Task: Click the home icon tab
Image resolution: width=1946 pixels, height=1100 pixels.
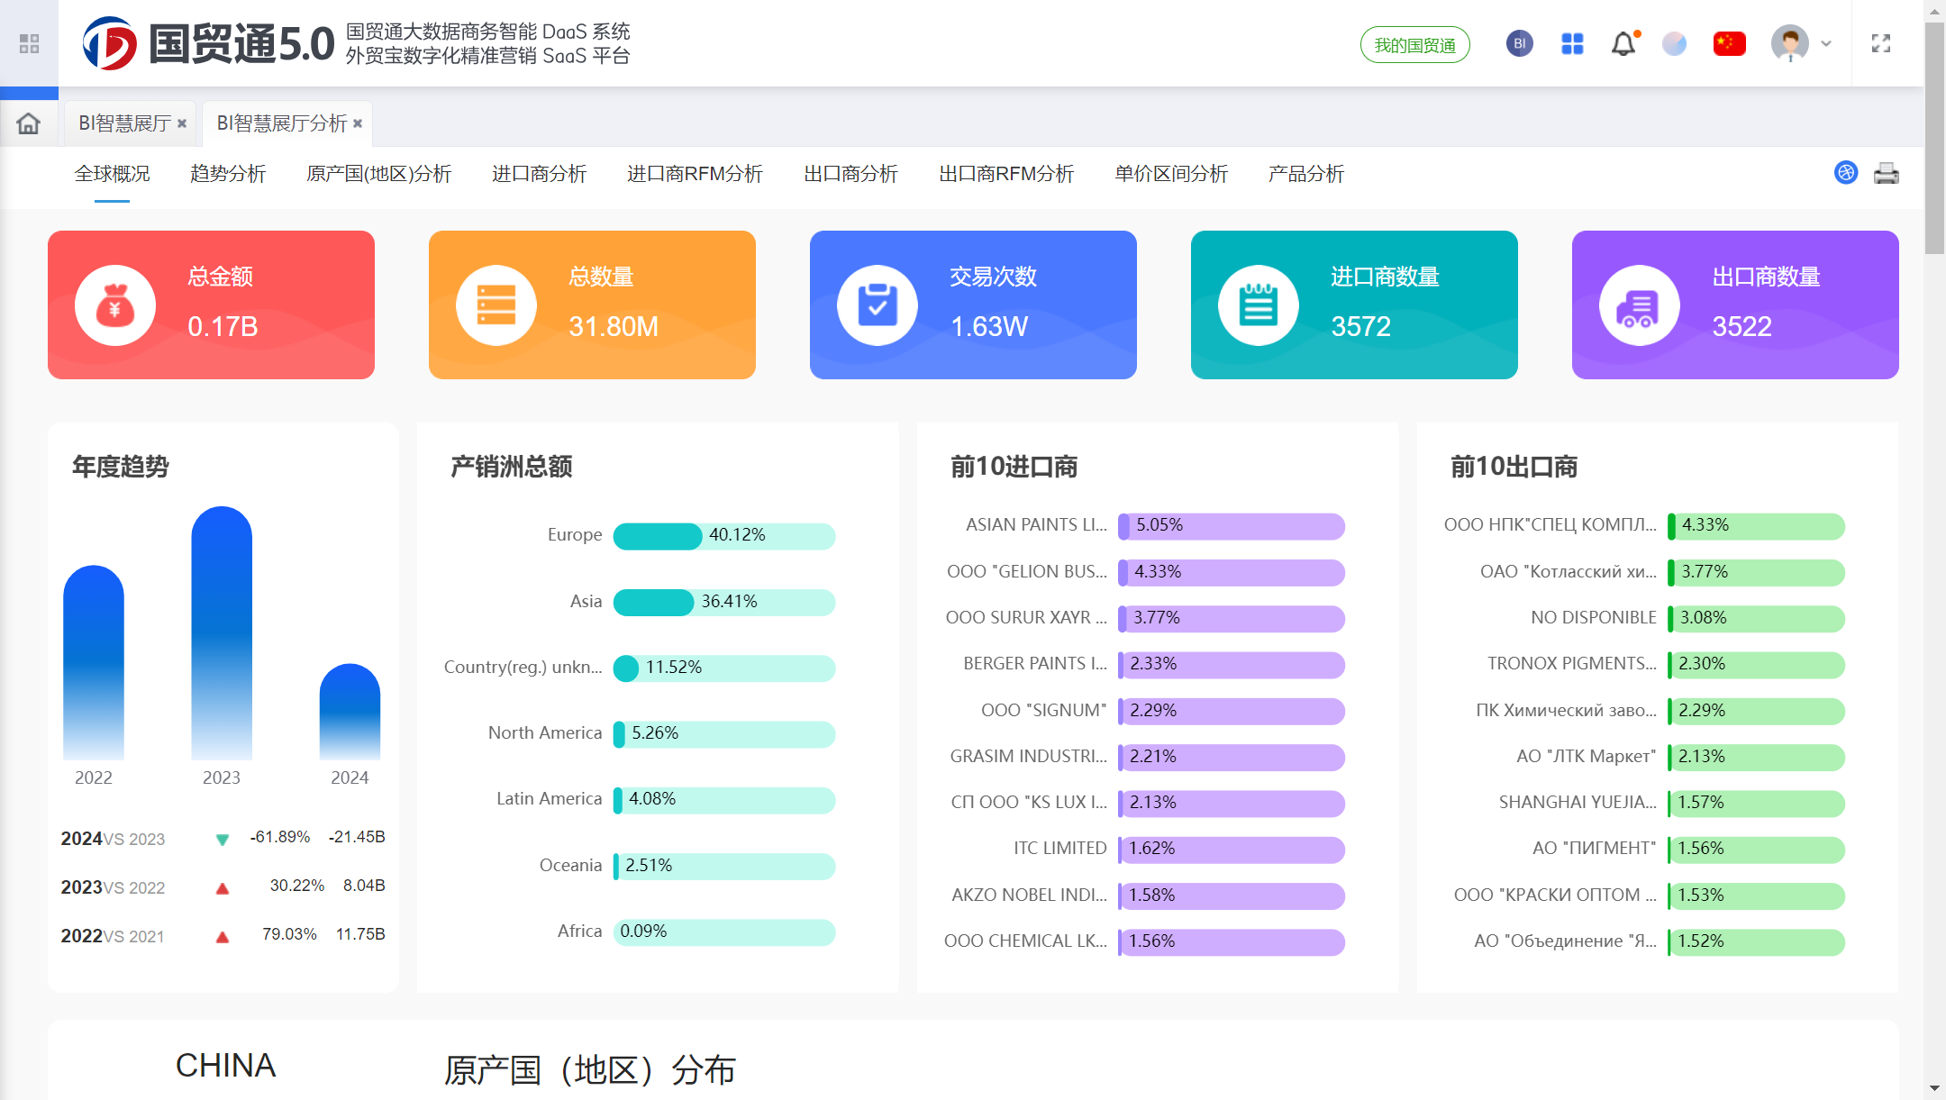Action: (29, 123)
